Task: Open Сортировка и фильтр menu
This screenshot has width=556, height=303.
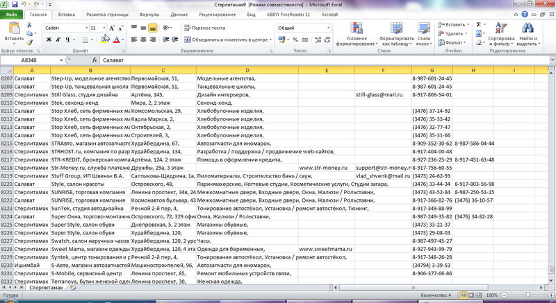Action: click(x=500, y=34)
